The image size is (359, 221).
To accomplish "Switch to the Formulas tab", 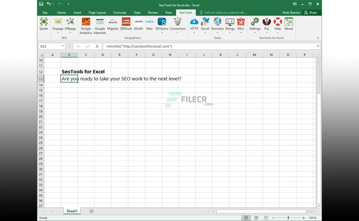I will [x=120, y=13].
